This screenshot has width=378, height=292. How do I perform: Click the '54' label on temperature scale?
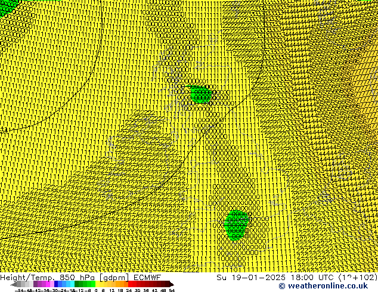[172, 290]
